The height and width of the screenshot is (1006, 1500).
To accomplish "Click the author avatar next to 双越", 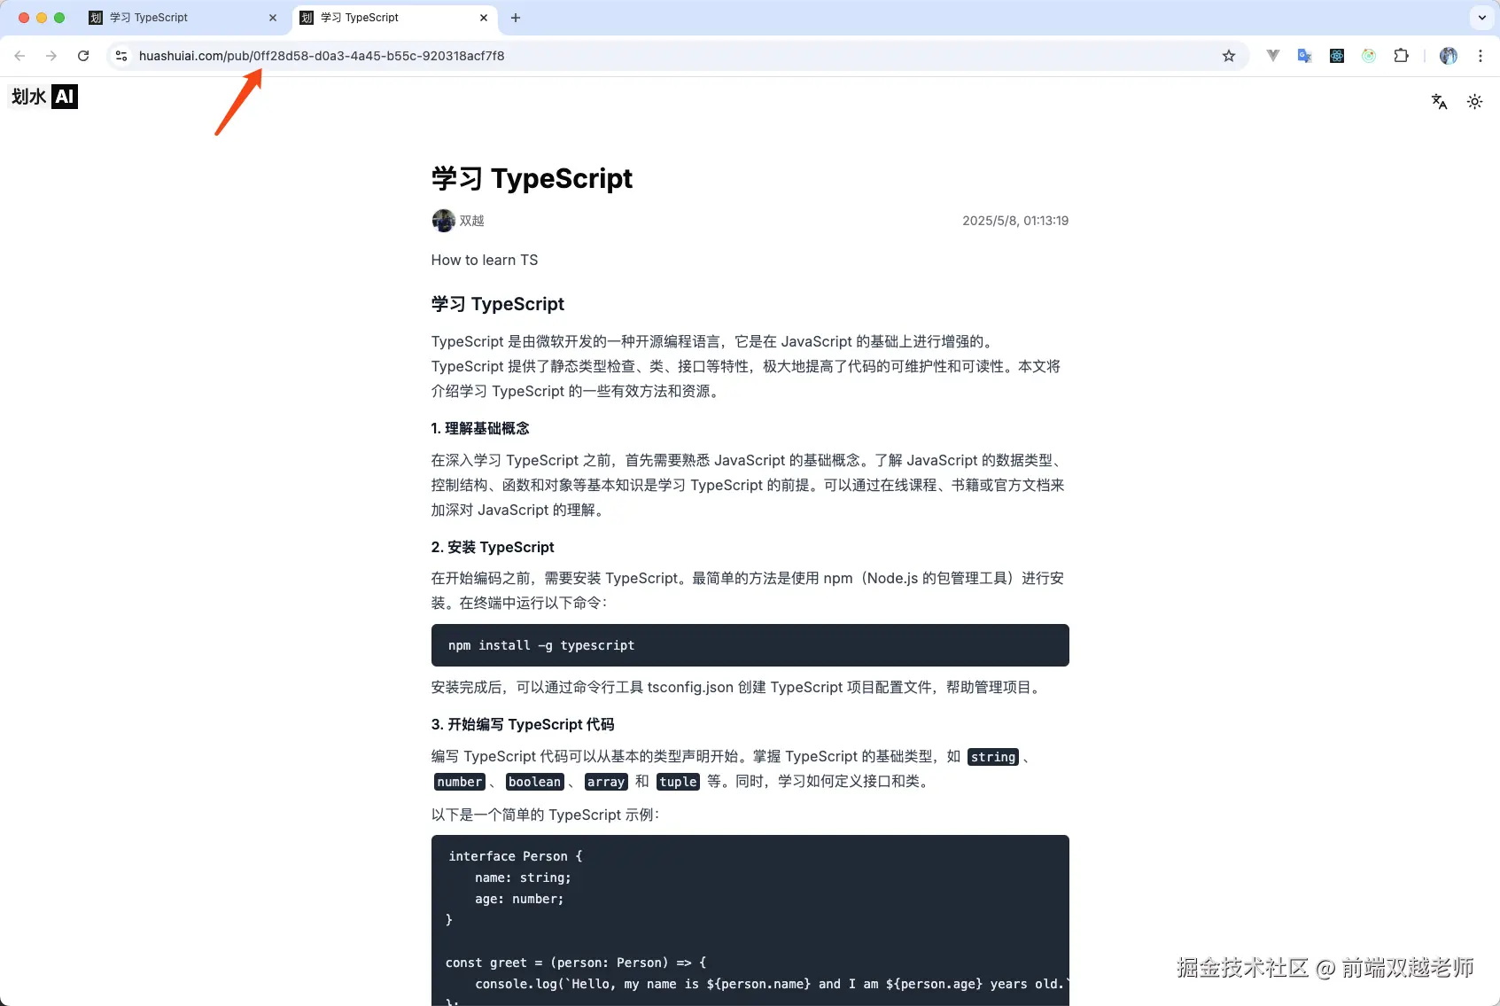I will (x=443, y=221).
